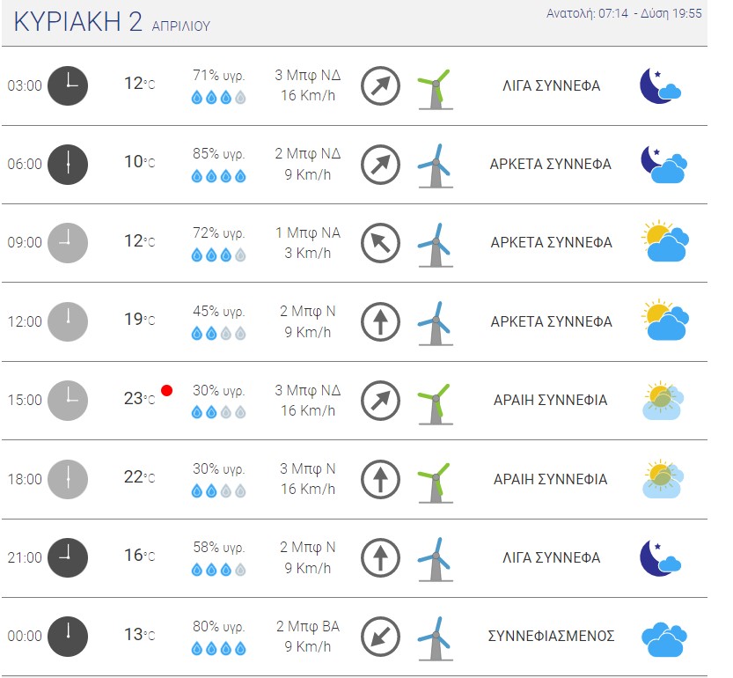This screenshot has height=678, width=733.
Task: Click the sun and cloud icon at 12:00
Action: point(664,320)
